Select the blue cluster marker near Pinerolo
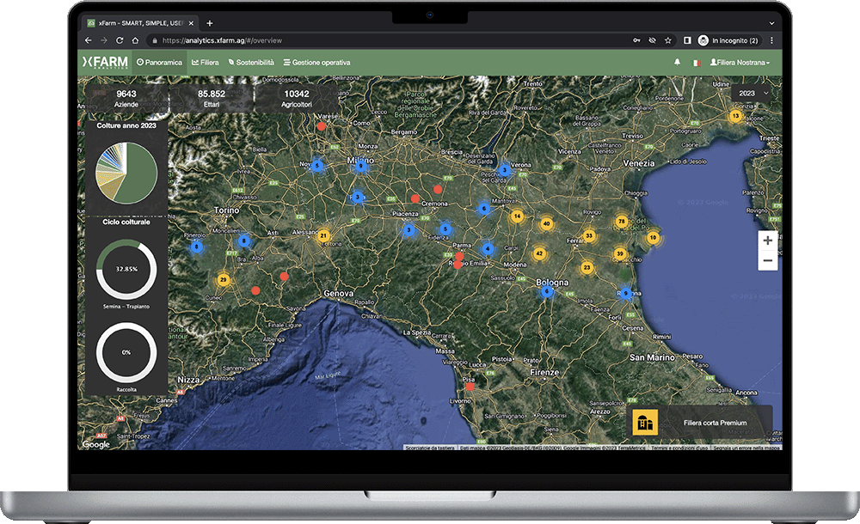This screenshot has height=524, width=860. (x=196, y=247)
